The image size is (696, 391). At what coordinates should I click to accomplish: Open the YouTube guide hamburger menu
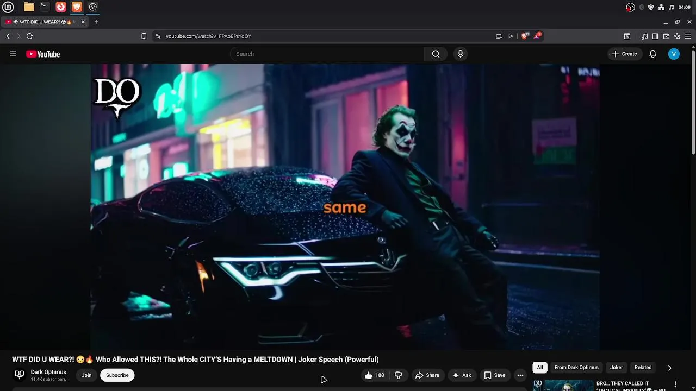coord(13,54)
